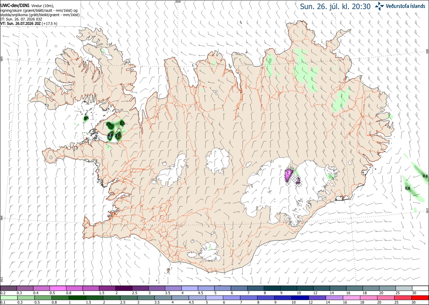Click the IT: Sun. 26. 07. 2026 03Z line

coord(21,19)
